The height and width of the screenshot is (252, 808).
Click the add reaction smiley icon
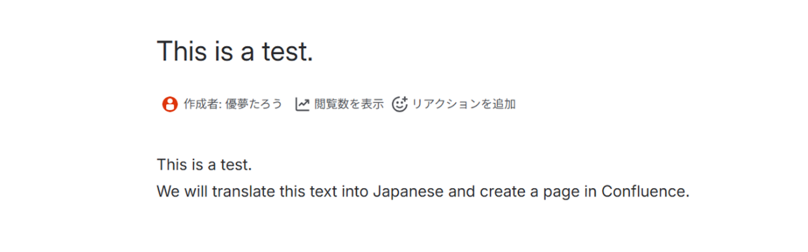(x=399, y=104)
